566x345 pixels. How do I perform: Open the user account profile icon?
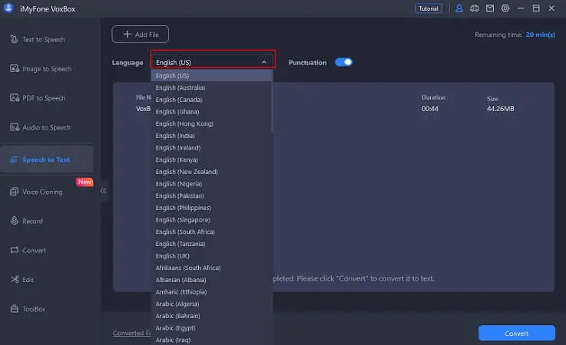point(459,8)
